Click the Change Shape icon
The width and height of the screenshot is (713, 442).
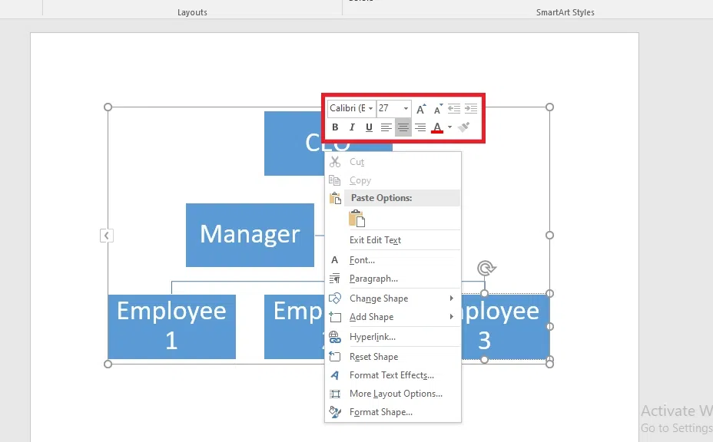tap(335, 299)
